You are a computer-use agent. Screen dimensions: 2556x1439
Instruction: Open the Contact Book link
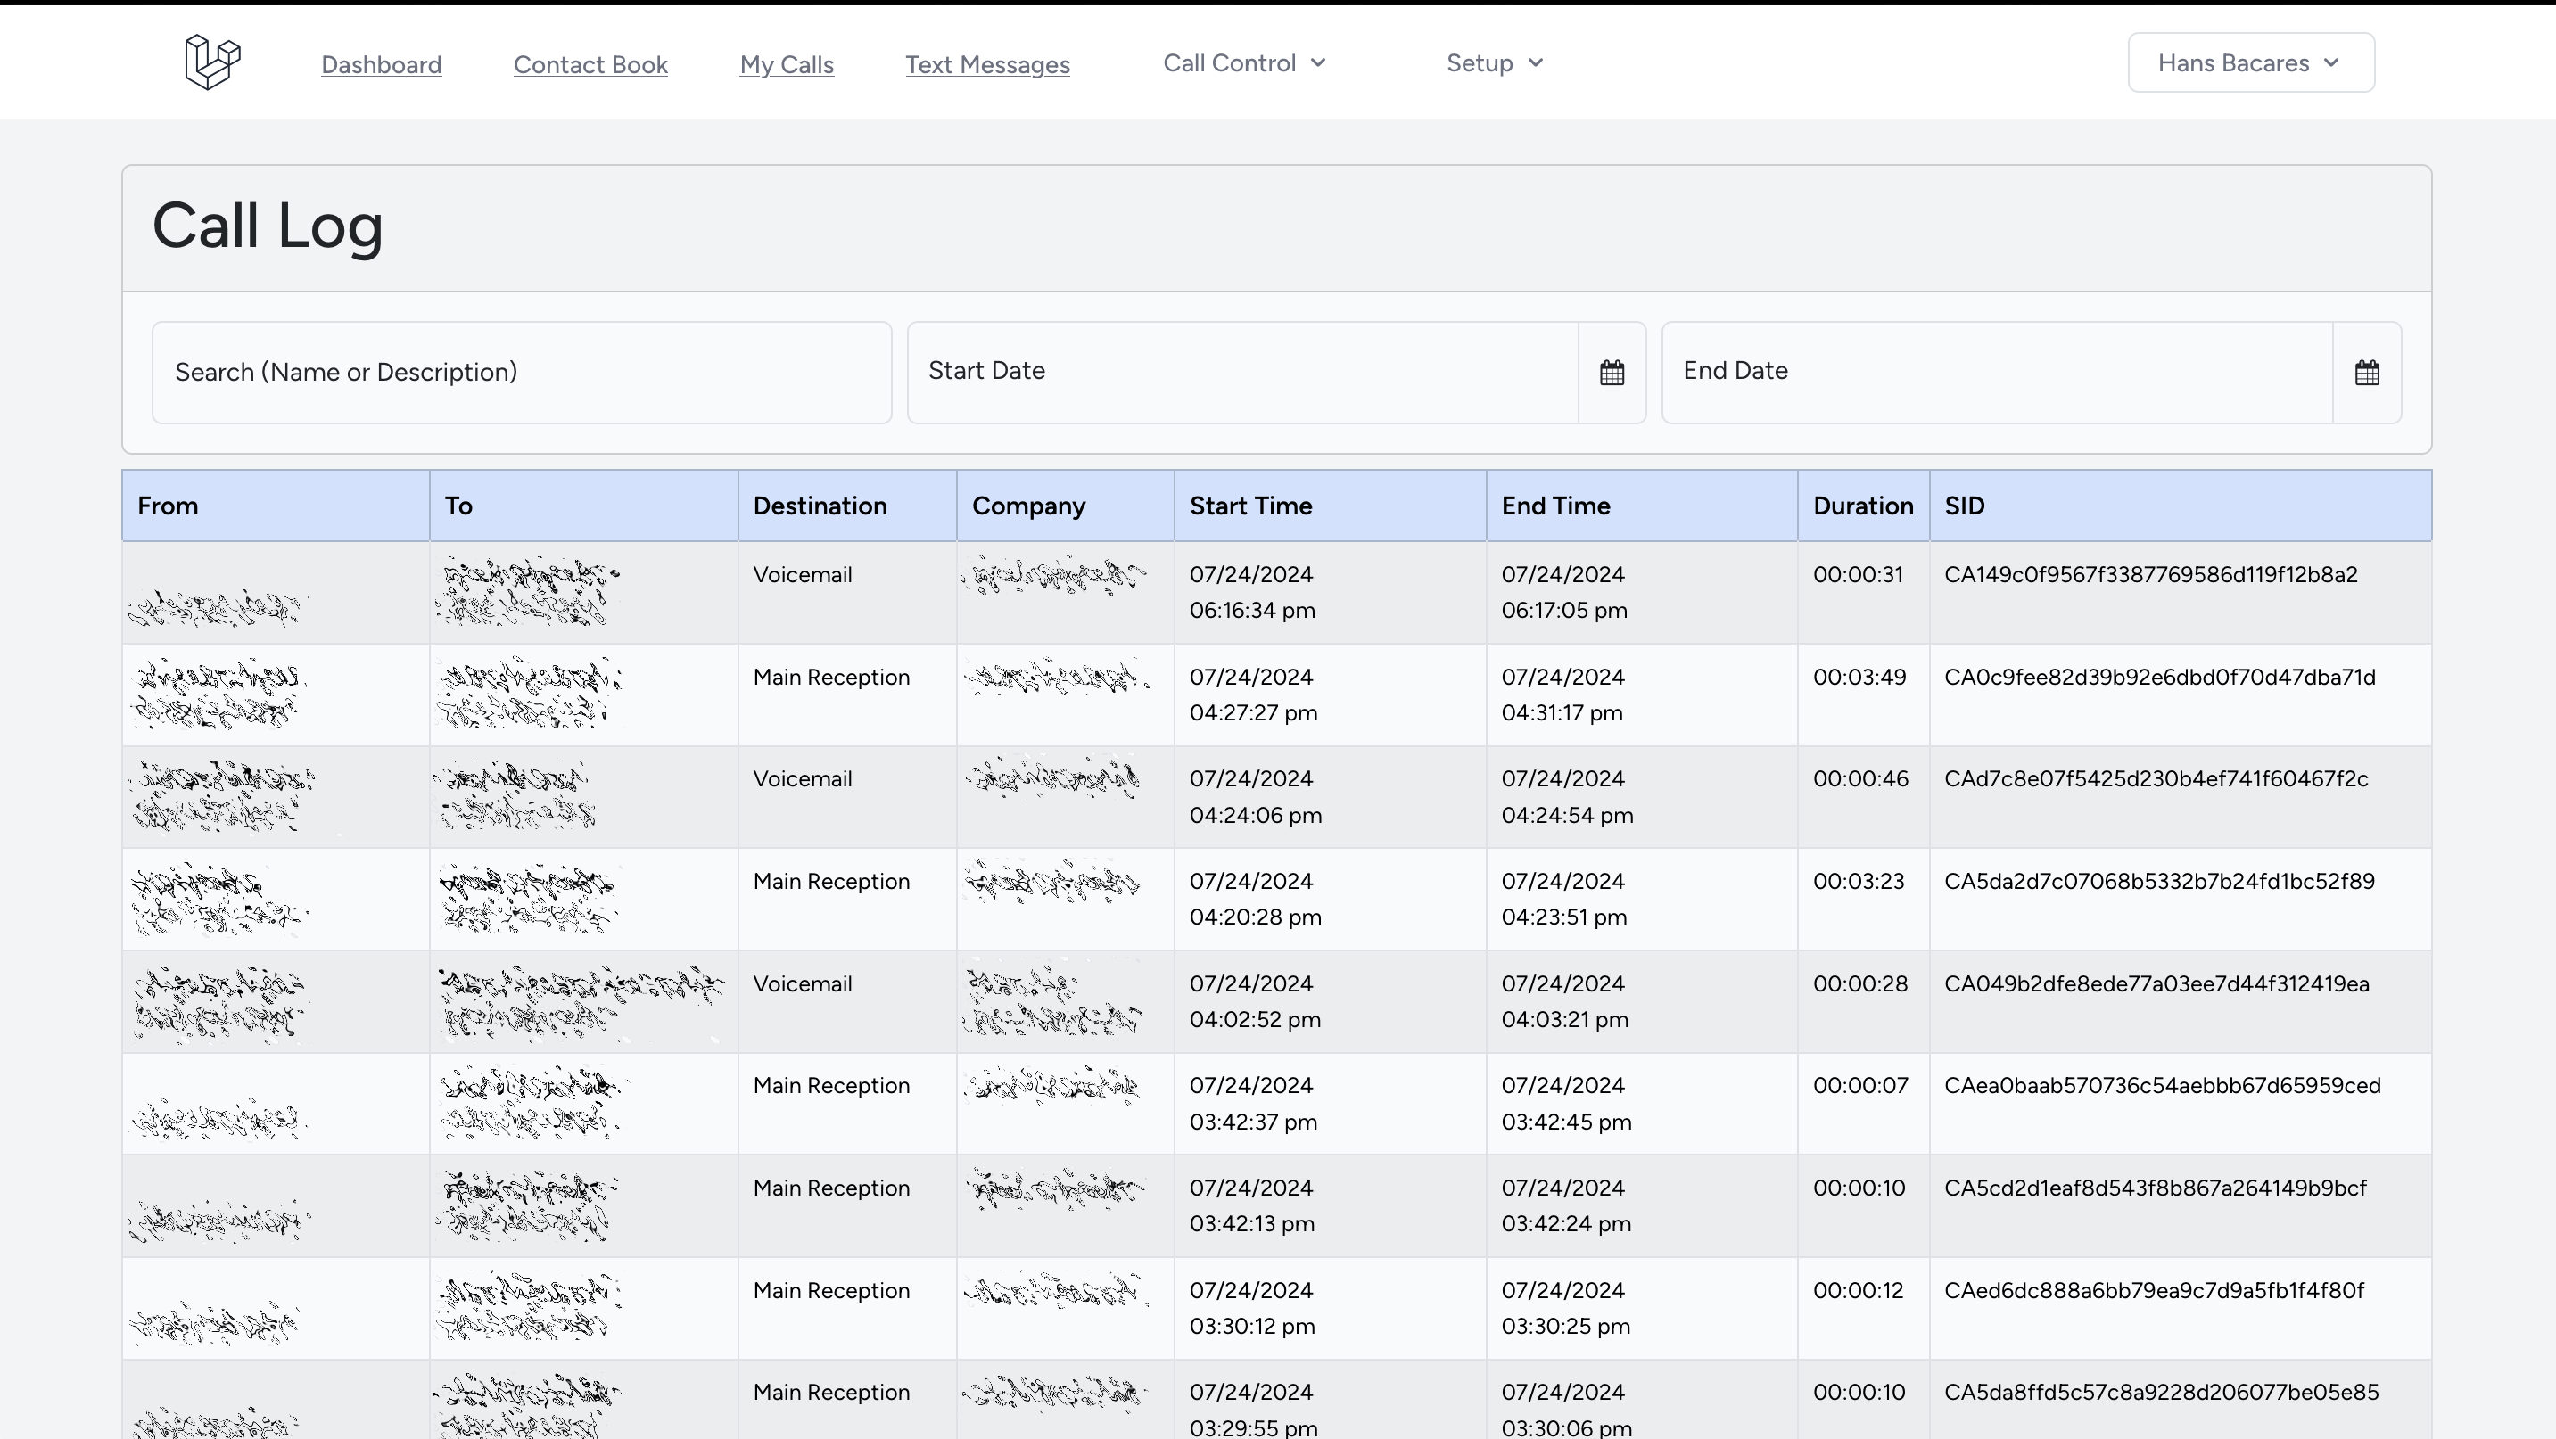590,65
